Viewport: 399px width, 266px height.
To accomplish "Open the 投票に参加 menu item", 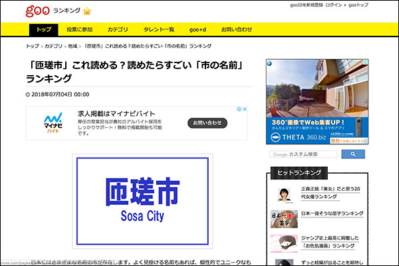I will (x=80, y=30).
